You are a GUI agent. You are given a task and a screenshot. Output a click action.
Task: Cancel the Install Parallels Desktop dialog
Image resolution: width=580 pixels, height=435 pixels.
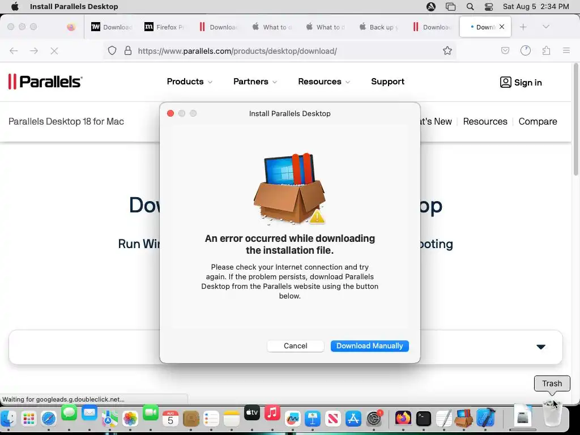[295, 346]
